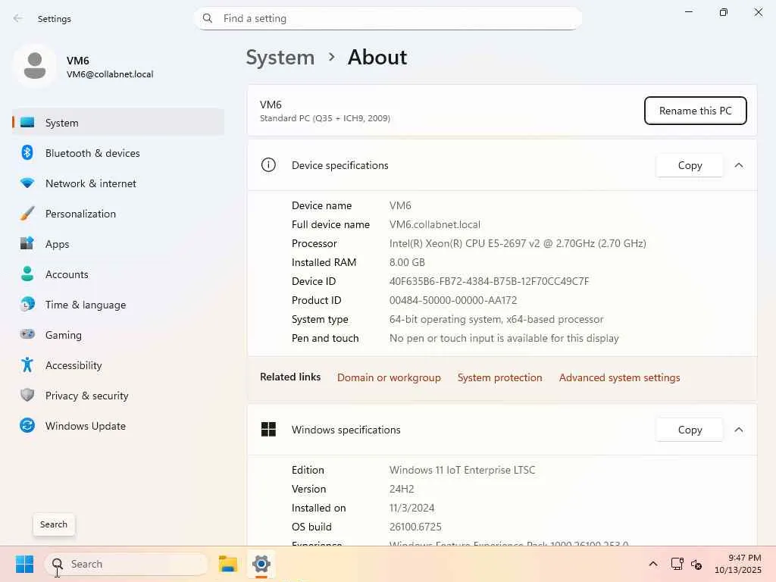Click the Gaming controller icon
Screen dimensions: 776x582
point(27,334)
